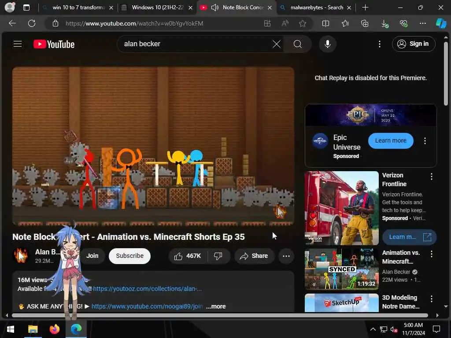The width and height of the screenshot is (451, 338).
Task: Mute the Note Block Concert tab audio
Action: point(215,7)
